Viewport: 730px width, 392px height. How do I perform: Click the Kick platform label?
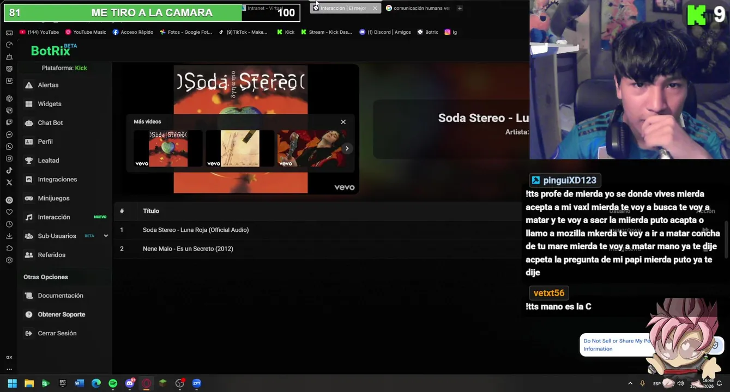81,68
